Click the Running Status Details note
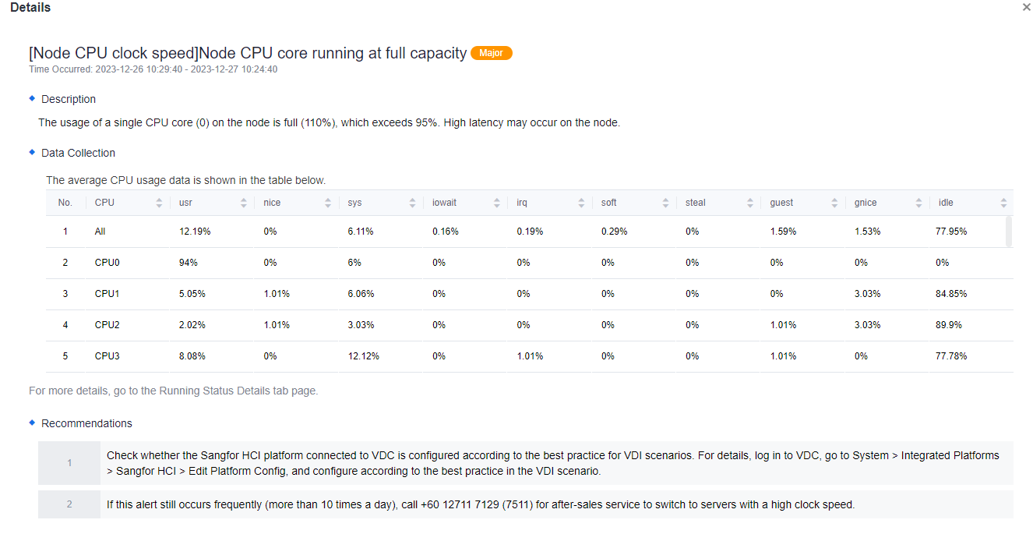The image size is (1033, 534). (173, 391)
